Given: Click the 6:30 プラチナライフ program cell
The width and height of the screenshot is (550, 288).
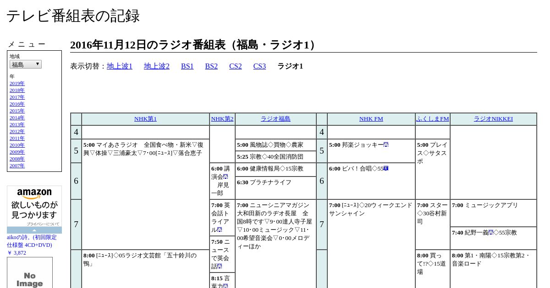Looking at the screenshot, I should (275, 188).
